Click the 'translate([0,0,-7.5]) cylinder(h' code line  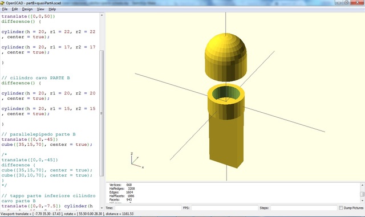[47, 206]
